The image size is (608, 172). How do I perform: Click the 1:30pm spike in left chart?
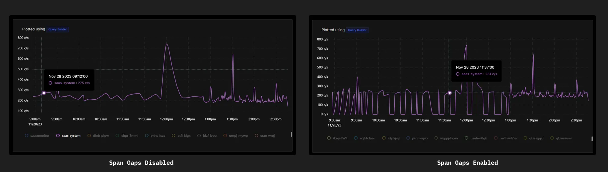[233, 55]
